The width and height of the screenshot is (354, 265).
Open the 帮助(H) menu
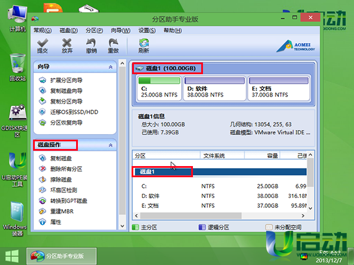point(173,31)
